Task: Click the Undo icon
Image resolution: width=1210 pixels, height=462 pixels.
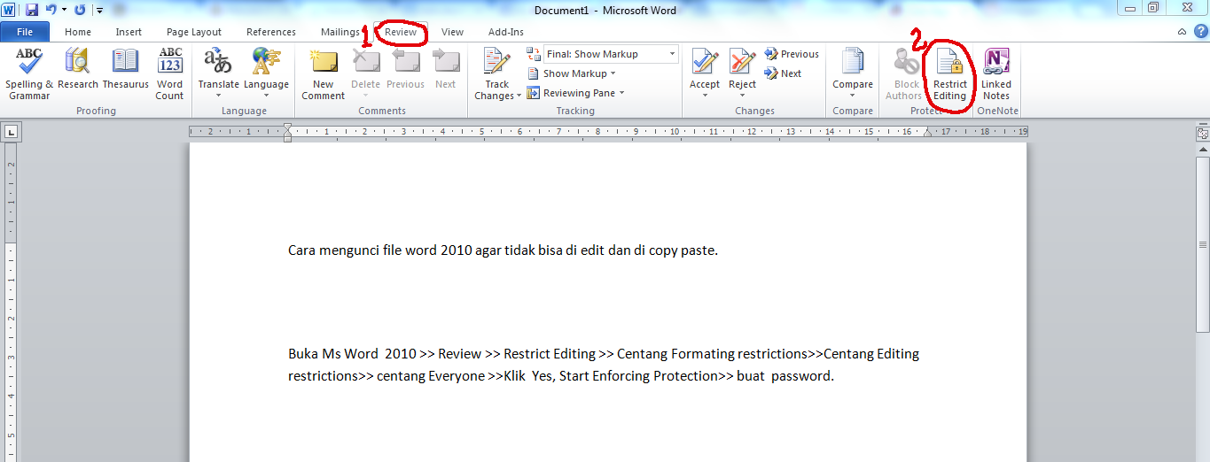Action: [51, 10]
